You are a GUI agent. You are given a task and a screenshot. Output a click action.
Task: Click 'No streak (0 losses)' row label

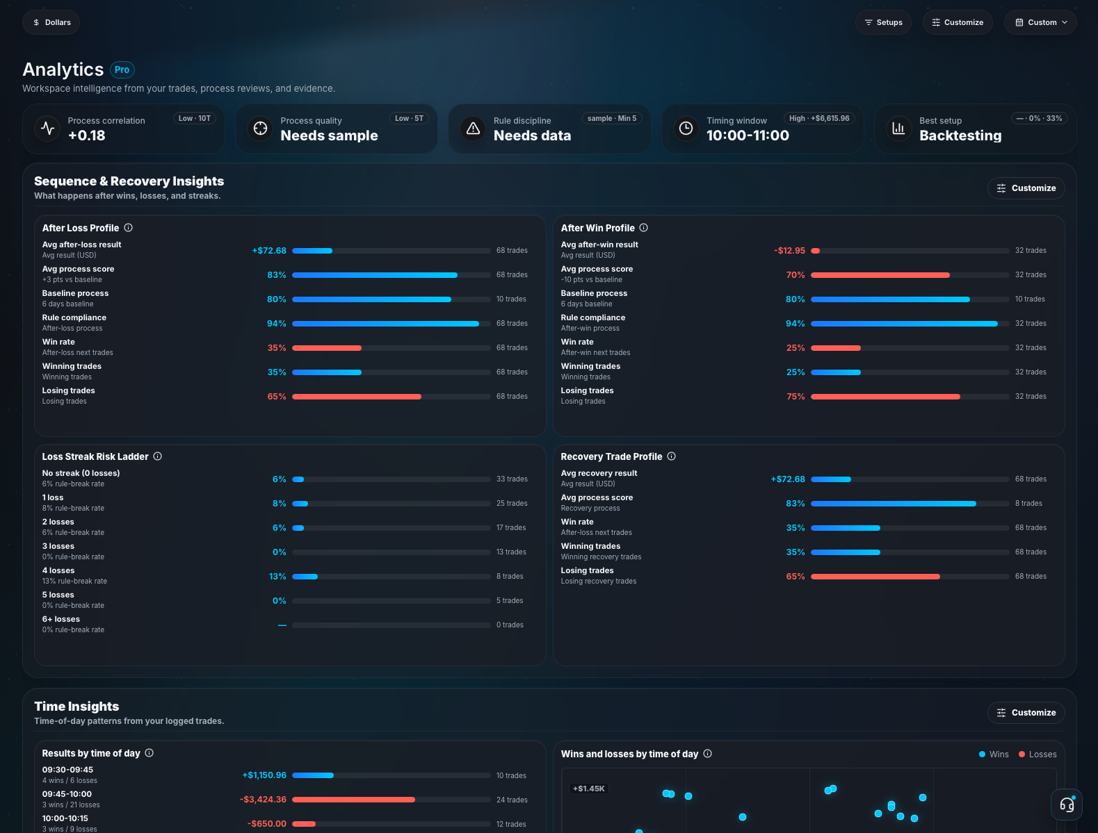click(81, 473)
